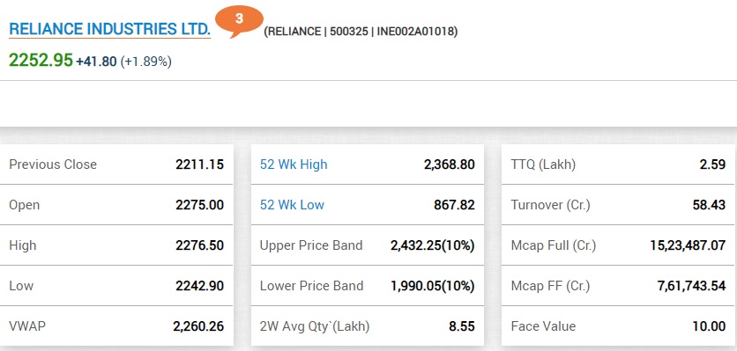Screen dimensions: 737x351
Task: Select the Upper Price Band value
Action: [433, 245]
